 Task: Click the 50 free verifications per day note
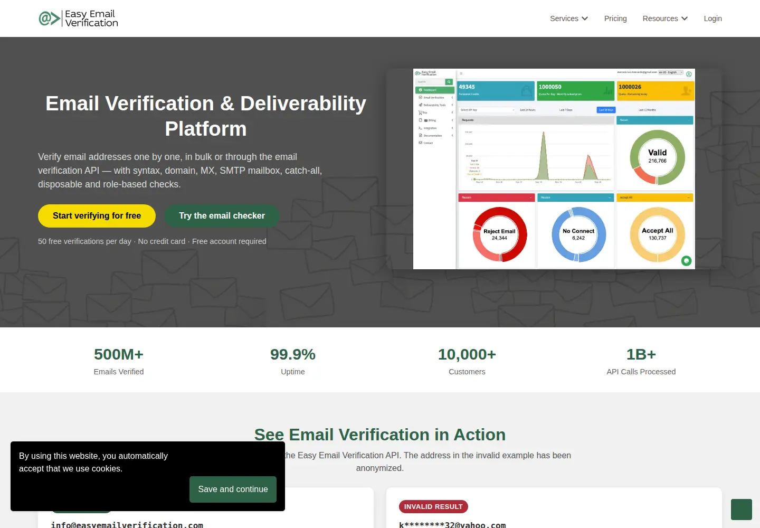pyautogui.click(x=152, y=241)
